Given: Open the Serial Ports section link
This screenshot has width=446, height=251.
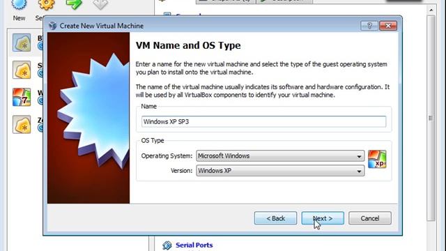Looking at the screenshot, I should click(194, 245).
